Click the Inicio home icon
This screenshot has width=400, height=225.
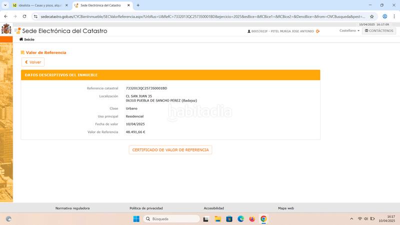(x=21, y=39)
